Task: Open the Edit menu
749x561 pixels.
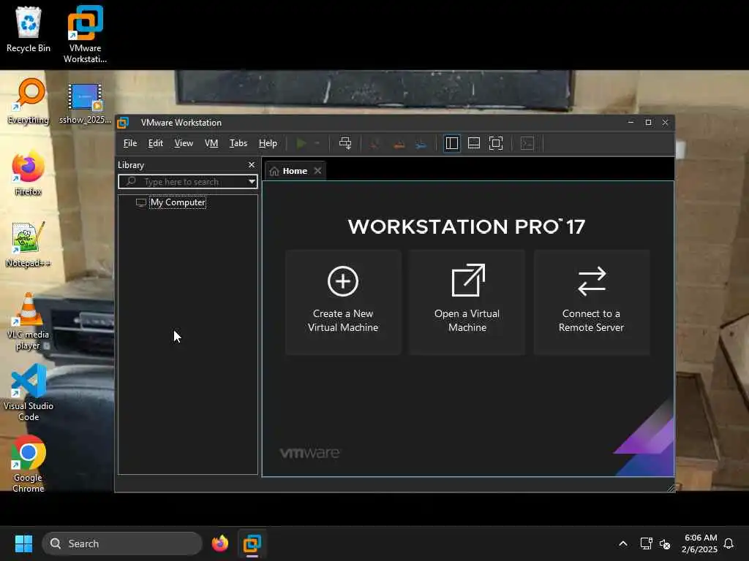Action: pos(155,143)
